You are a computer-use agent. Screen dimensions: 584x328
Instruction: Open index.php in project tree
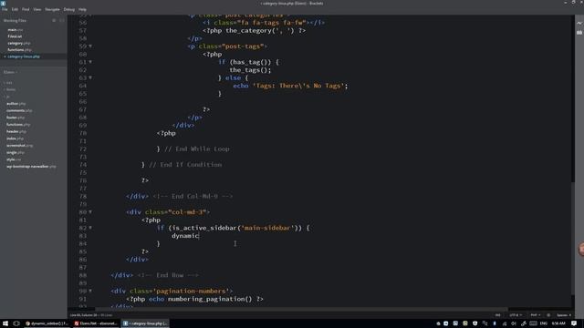point(15,138)
